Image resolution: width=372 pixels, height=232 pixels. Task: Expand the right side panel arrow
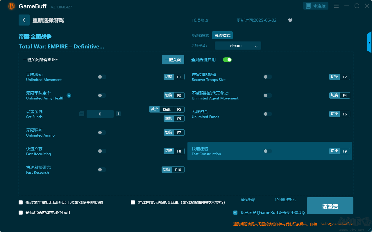pos(369,42)
